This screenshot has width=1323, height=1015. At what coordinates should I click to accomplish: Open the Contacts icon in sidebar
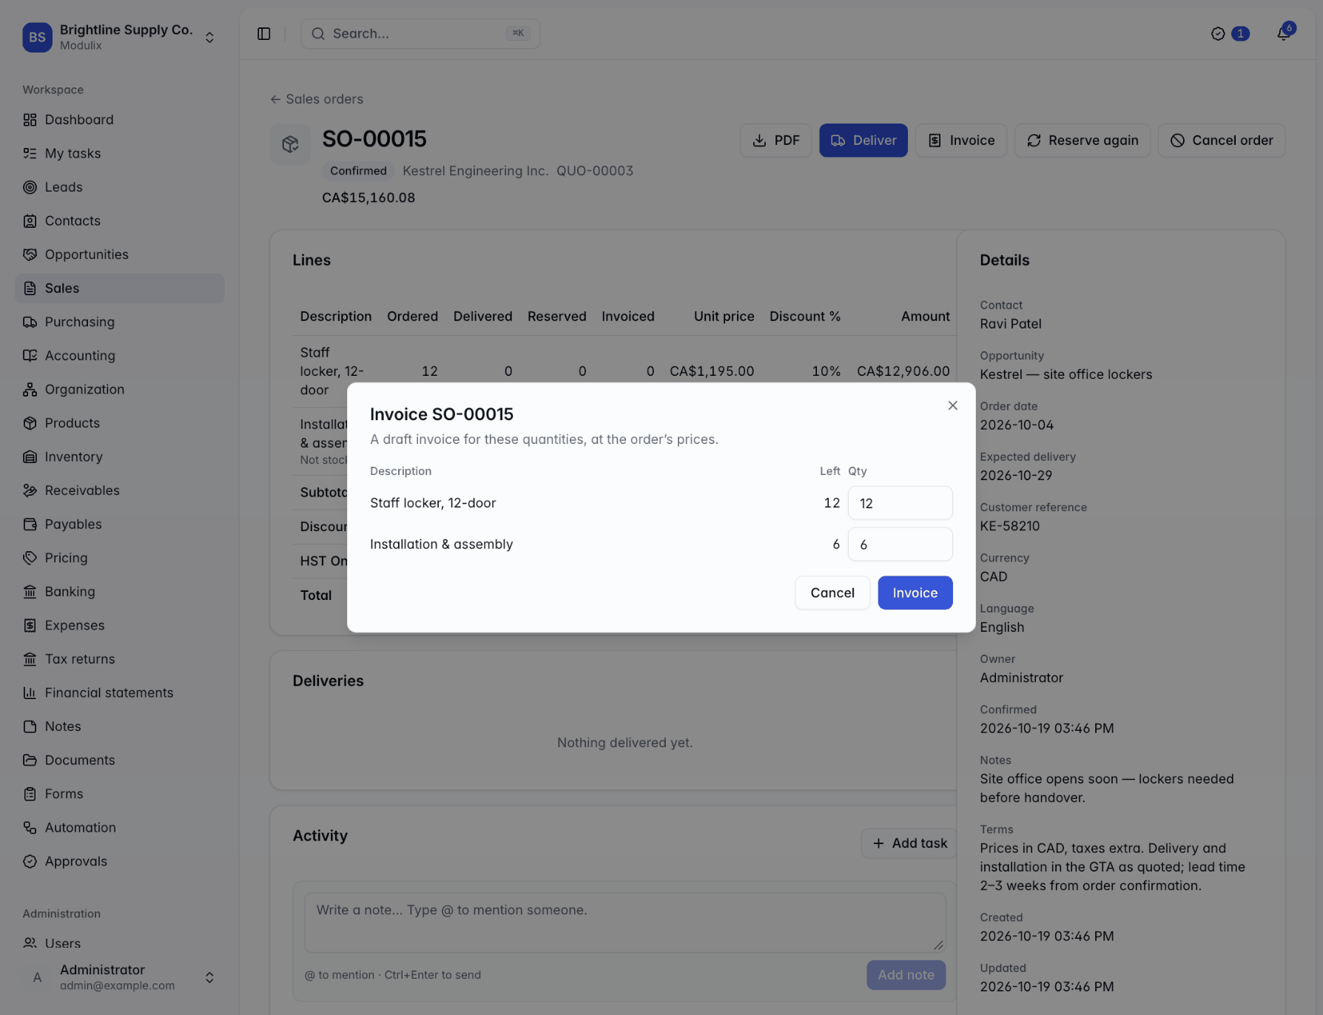[30, 220]
